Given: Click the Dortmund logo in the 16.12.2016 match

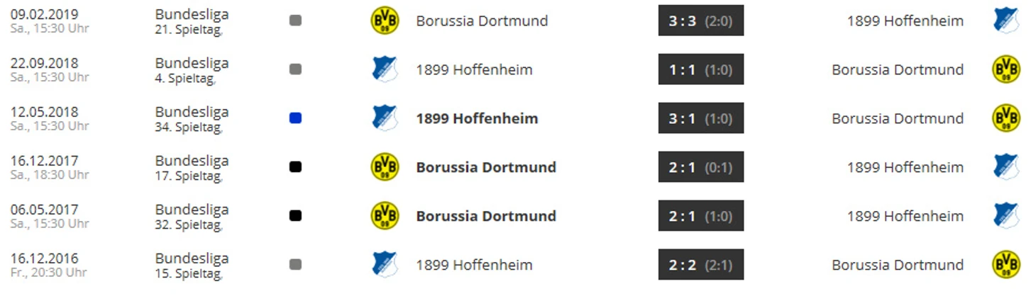Looking at the screenshot, I should (1005, 264).
